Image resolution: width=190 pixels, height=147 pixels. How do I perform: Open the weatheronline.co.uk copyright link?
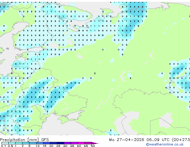click(x=165, y=144)
